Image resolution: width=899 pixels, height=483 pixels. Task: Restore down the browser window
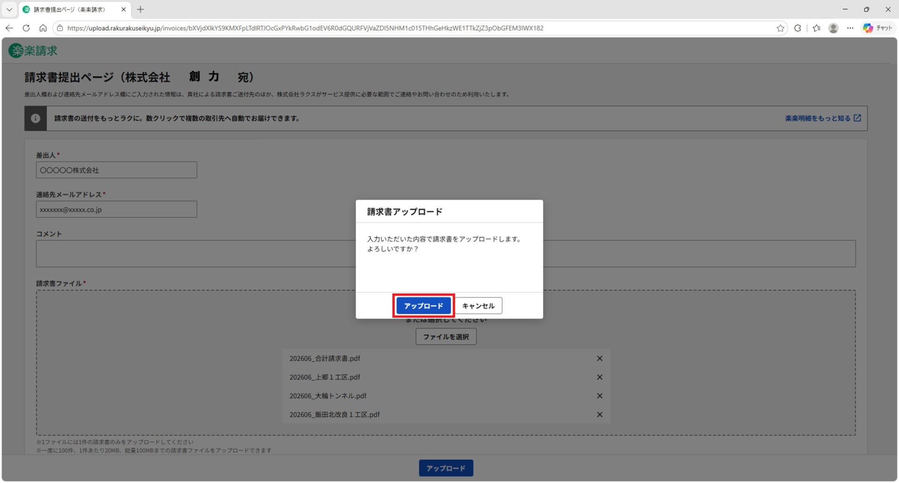[x=867, y=9]
